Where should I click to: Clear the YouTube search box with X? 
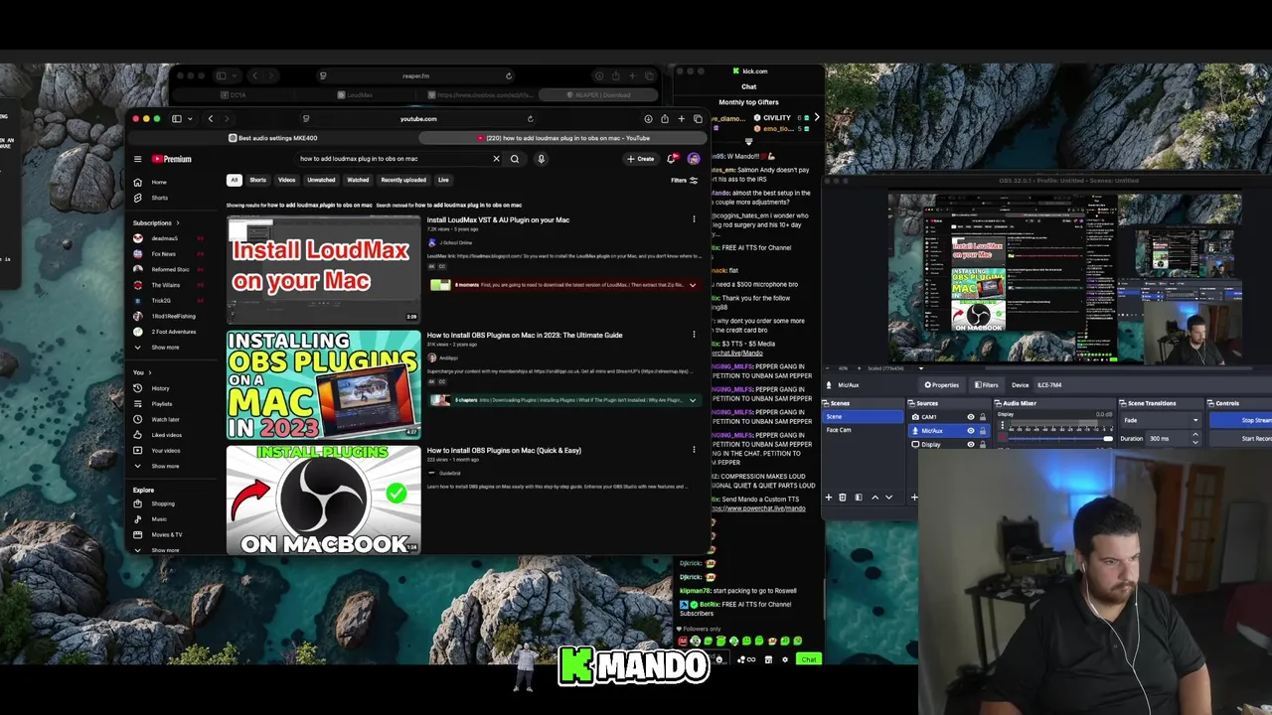(x=496, y=159)
